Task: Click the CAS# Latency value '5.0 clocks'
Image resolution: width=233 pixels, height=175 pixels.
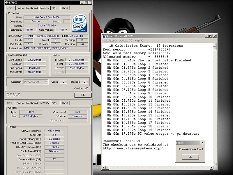Action: pyautogui.click(x=54, y=139)
